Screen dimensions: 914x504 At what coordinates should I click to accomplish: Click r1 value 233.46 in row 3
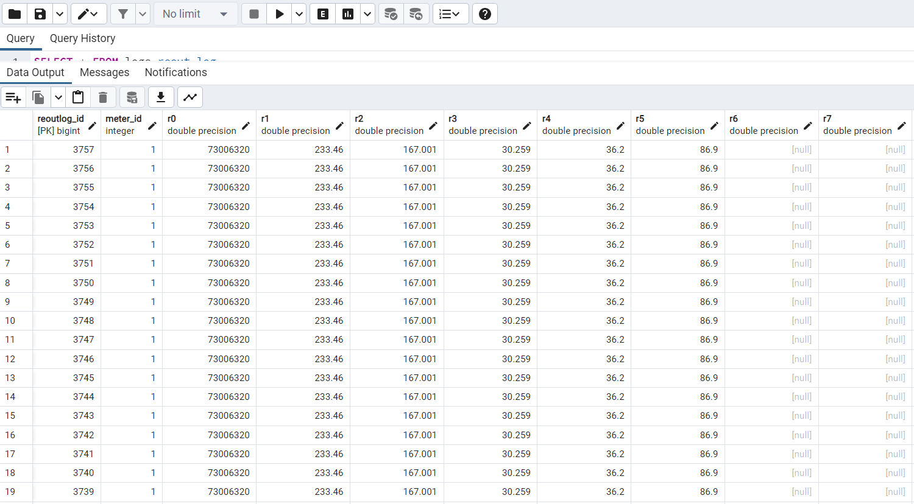pos(303,187)
